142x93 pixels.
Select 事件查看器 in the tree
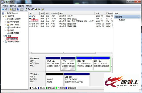[14, 22]
